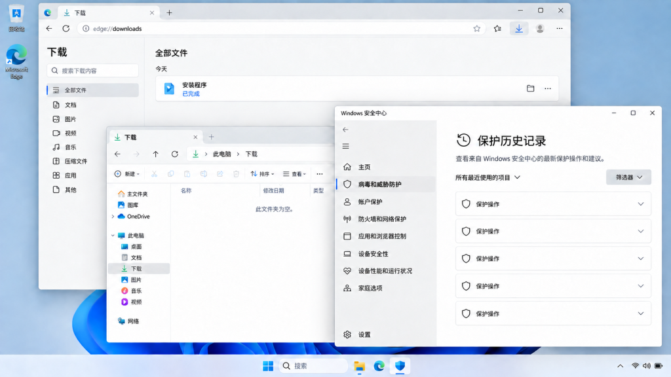Open more options for 安装程序 download

[548, 88]
